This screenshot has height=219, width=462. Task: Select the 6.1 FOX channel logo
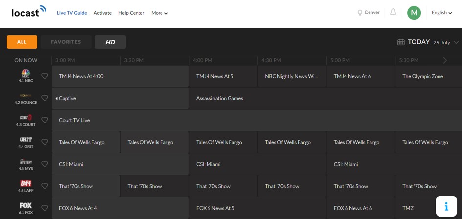point(25,206)
